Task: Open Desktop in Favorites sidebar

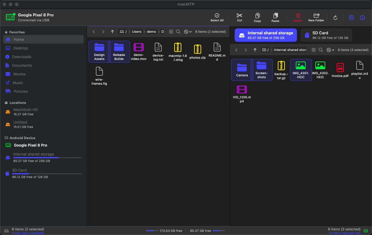Action: (43, 48)
